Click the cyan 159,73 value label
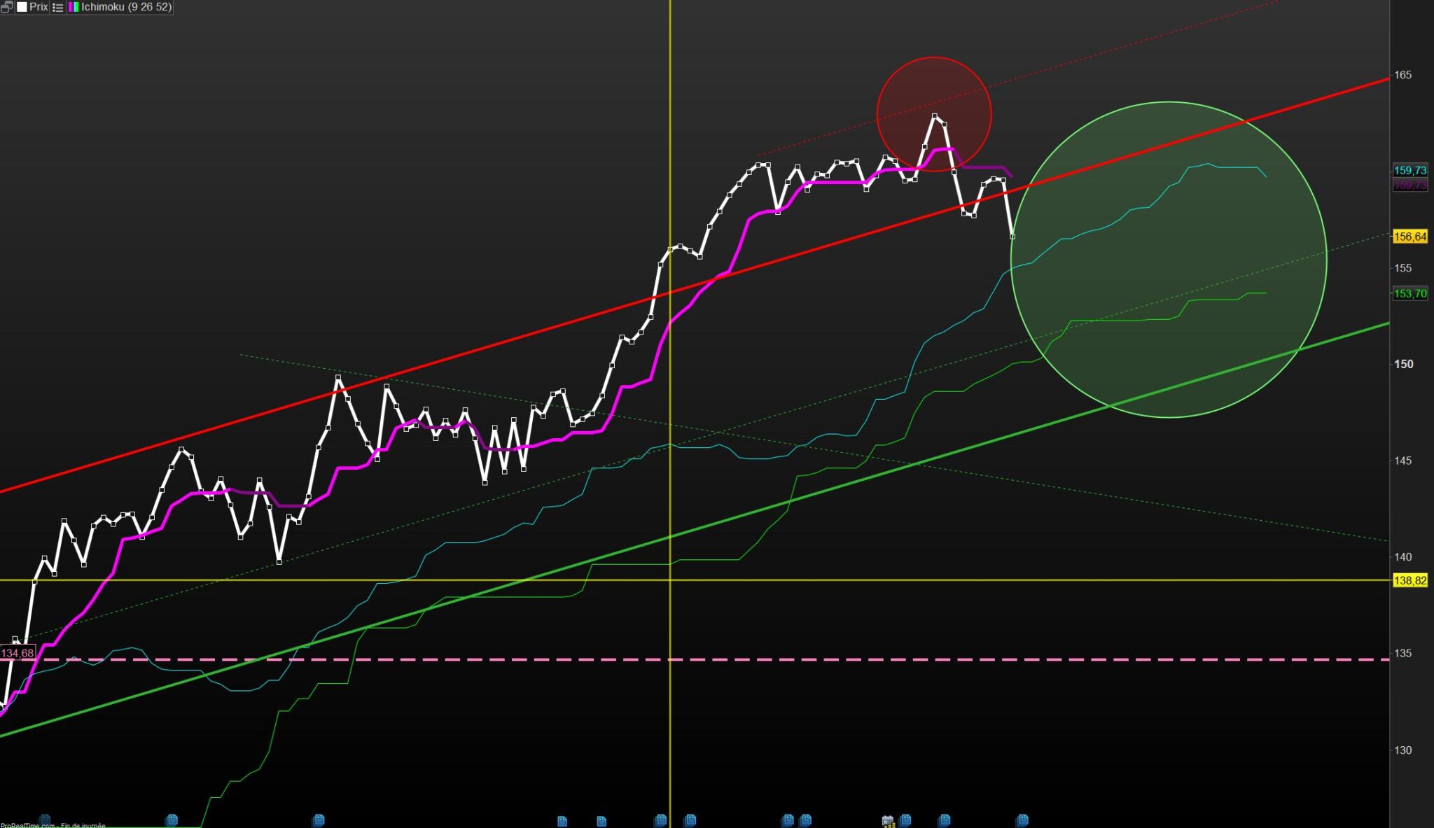The image size is (1434, 828). coord(1409,170)
